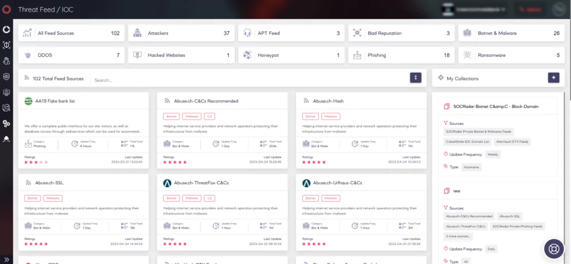
Task: Click the SOCRadar logo icon in header
Action: pyautogui.click(x=6, y=9)
